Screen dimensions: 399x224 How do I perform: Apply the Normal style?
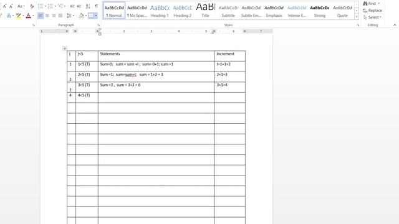point(114,11)
